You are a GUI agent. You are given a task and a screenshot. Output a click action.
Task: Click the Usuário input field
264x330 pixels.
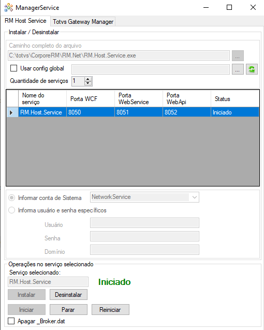144,223
